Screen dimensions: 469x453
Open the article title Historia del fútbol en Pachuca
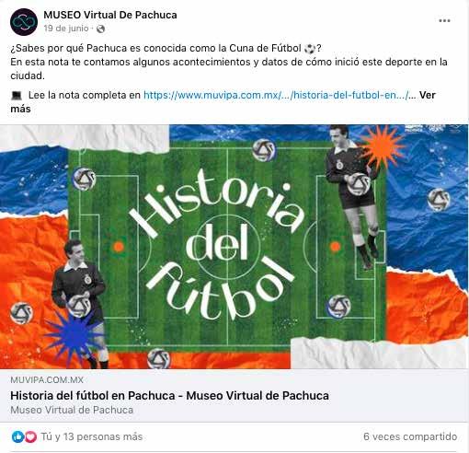point(169,396)
